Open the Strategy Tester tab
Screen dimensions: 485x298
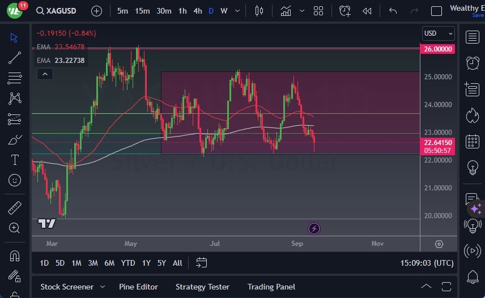[202, 287]
